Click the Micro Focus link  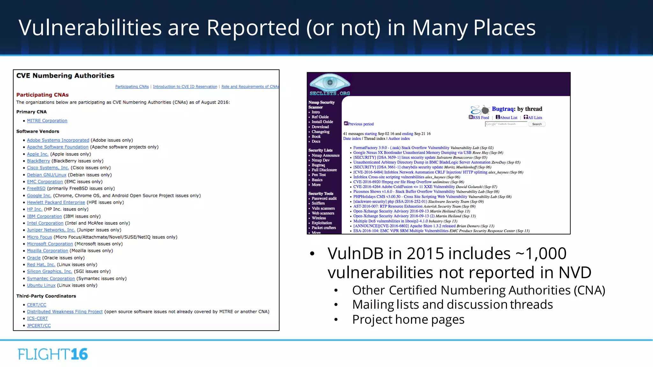[39, 237]
